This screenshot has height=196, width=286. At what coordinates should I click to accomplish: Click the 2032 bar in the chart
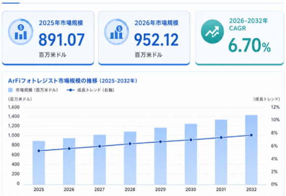click(x=251, y=150)
